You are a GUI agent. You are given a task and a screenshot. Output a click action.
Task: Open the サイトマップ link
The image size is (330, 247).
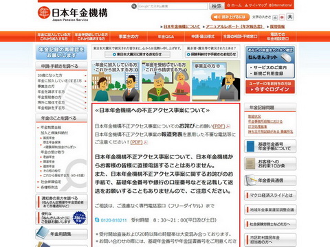(x=256, y=5)
